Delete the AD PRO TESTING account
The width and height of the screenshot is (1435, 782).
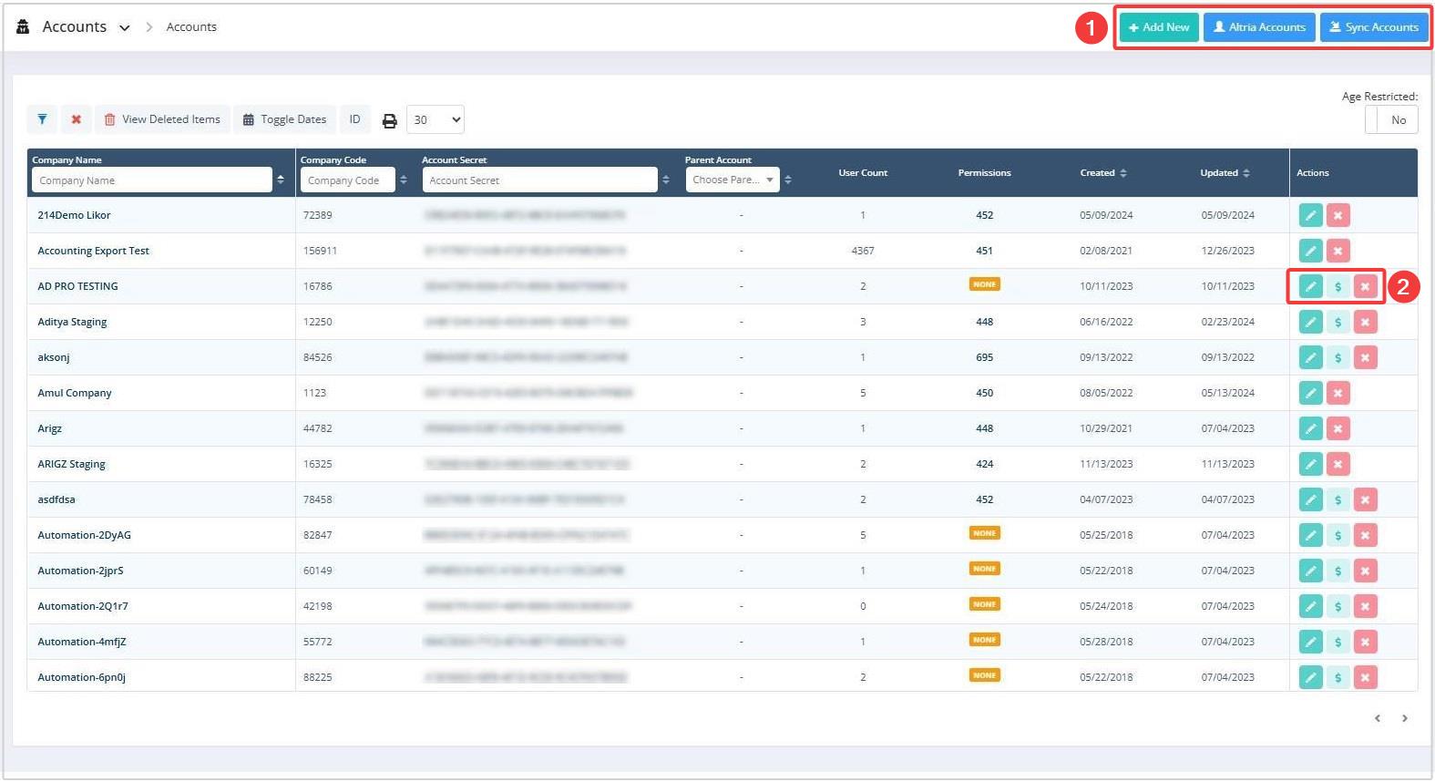pyautogui.click(x=1365, y=286)
